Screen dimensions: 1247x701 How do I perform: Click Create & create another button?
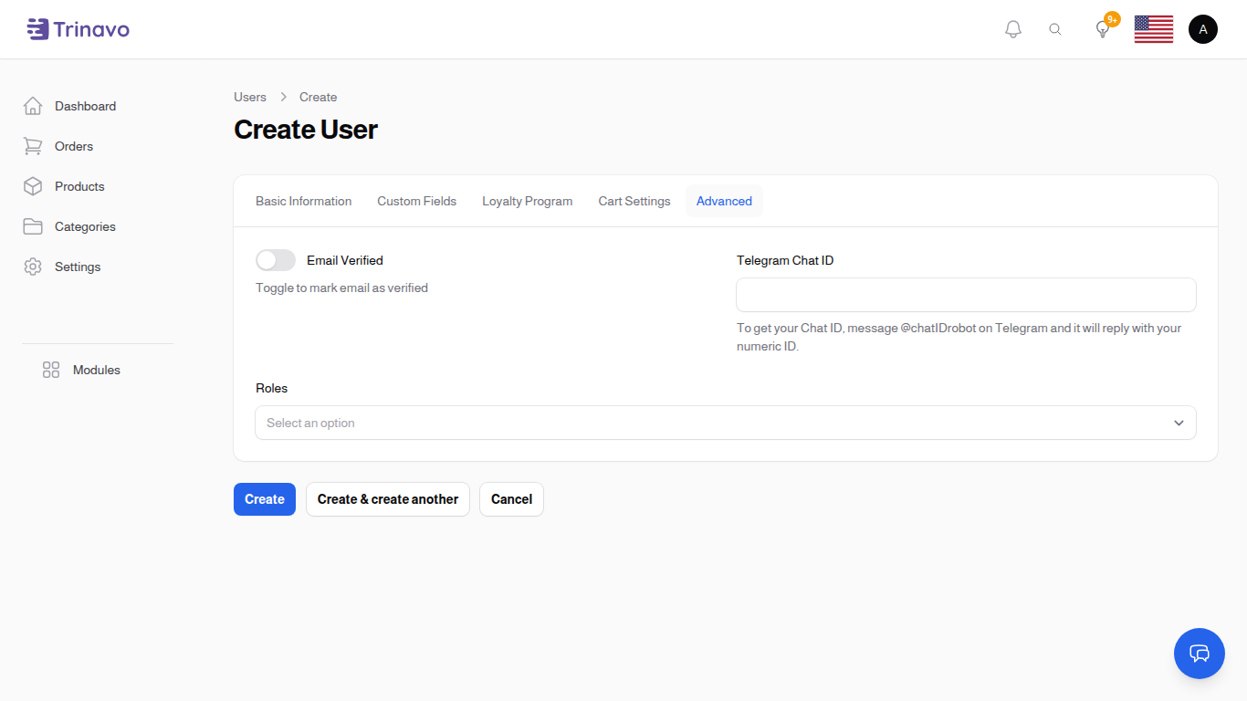point(387,499)
